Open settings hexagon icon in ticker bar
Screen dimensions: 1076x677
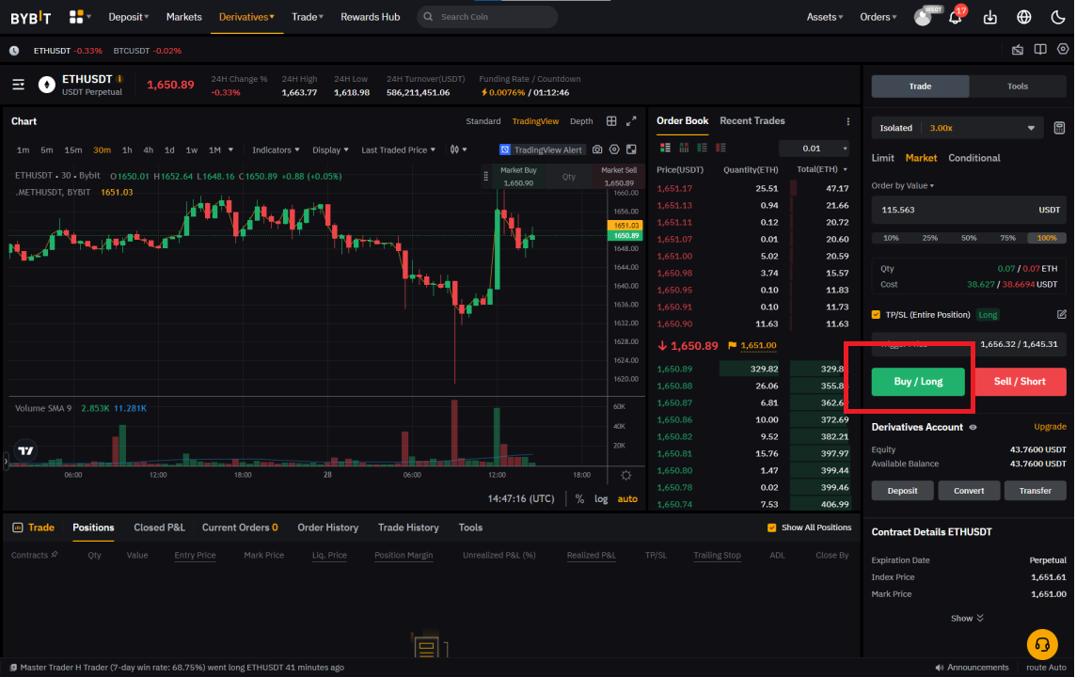[x=1063, y=49]
